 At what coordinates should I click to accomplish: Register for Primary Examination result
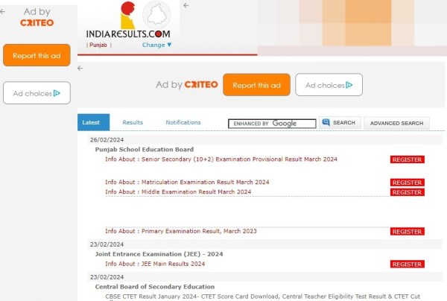click(408, 232)
